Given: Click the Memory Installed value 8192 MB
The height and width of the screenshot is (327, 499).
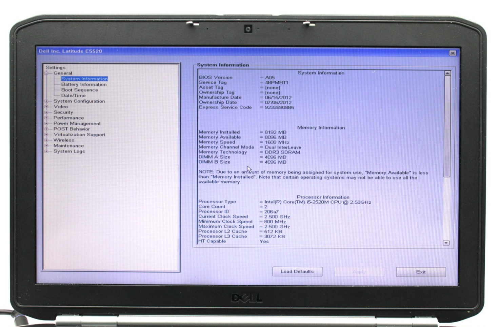Looking at the screenshot, I should 276,132.
